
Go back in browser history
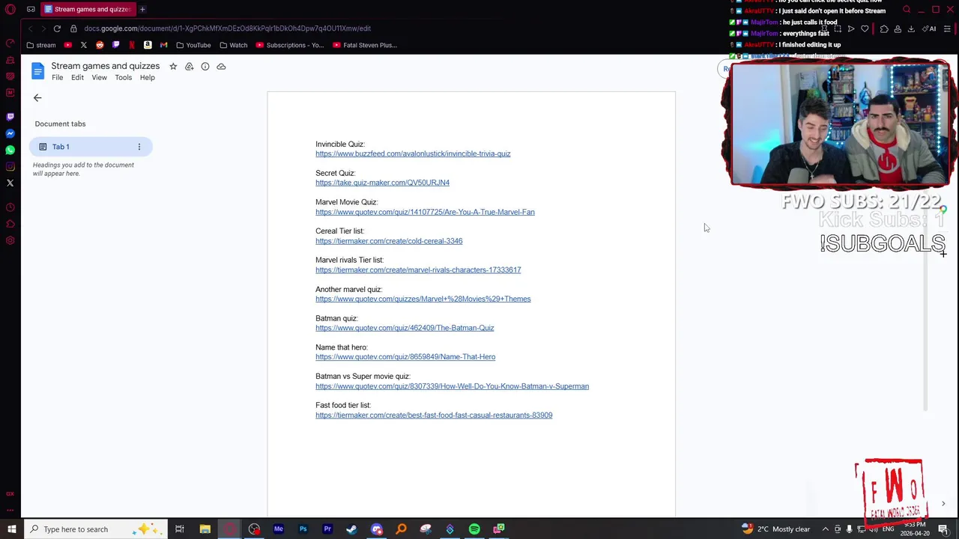click(30, 28)
